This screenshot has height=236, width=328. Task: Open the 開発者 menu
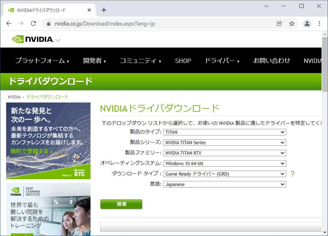coord(95,61)
